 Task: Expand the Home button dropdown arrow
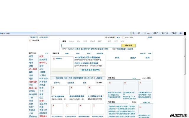coord(136,33)
